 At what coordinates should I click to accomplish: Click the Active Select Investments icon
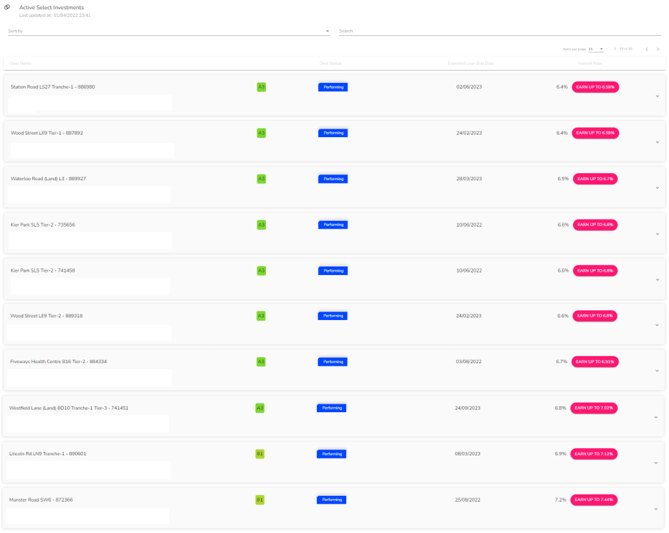(x=7, y=8)
